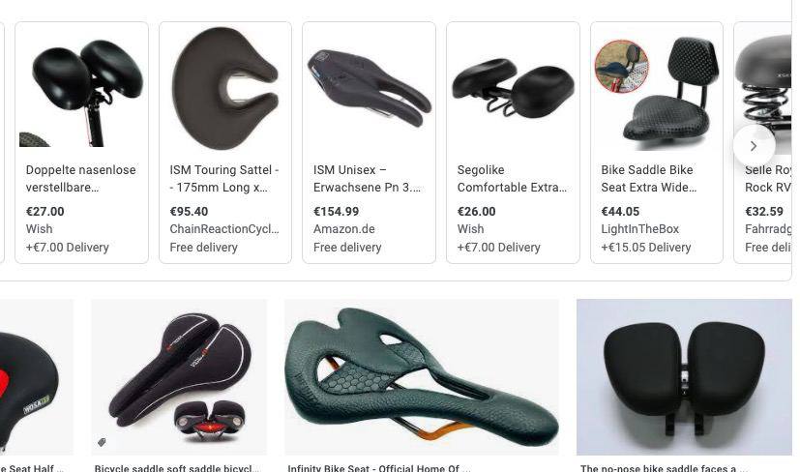Open the ISM Touring Sattel product title
The width and height of the screenshot is (800, 472).
tap(224, 179)
